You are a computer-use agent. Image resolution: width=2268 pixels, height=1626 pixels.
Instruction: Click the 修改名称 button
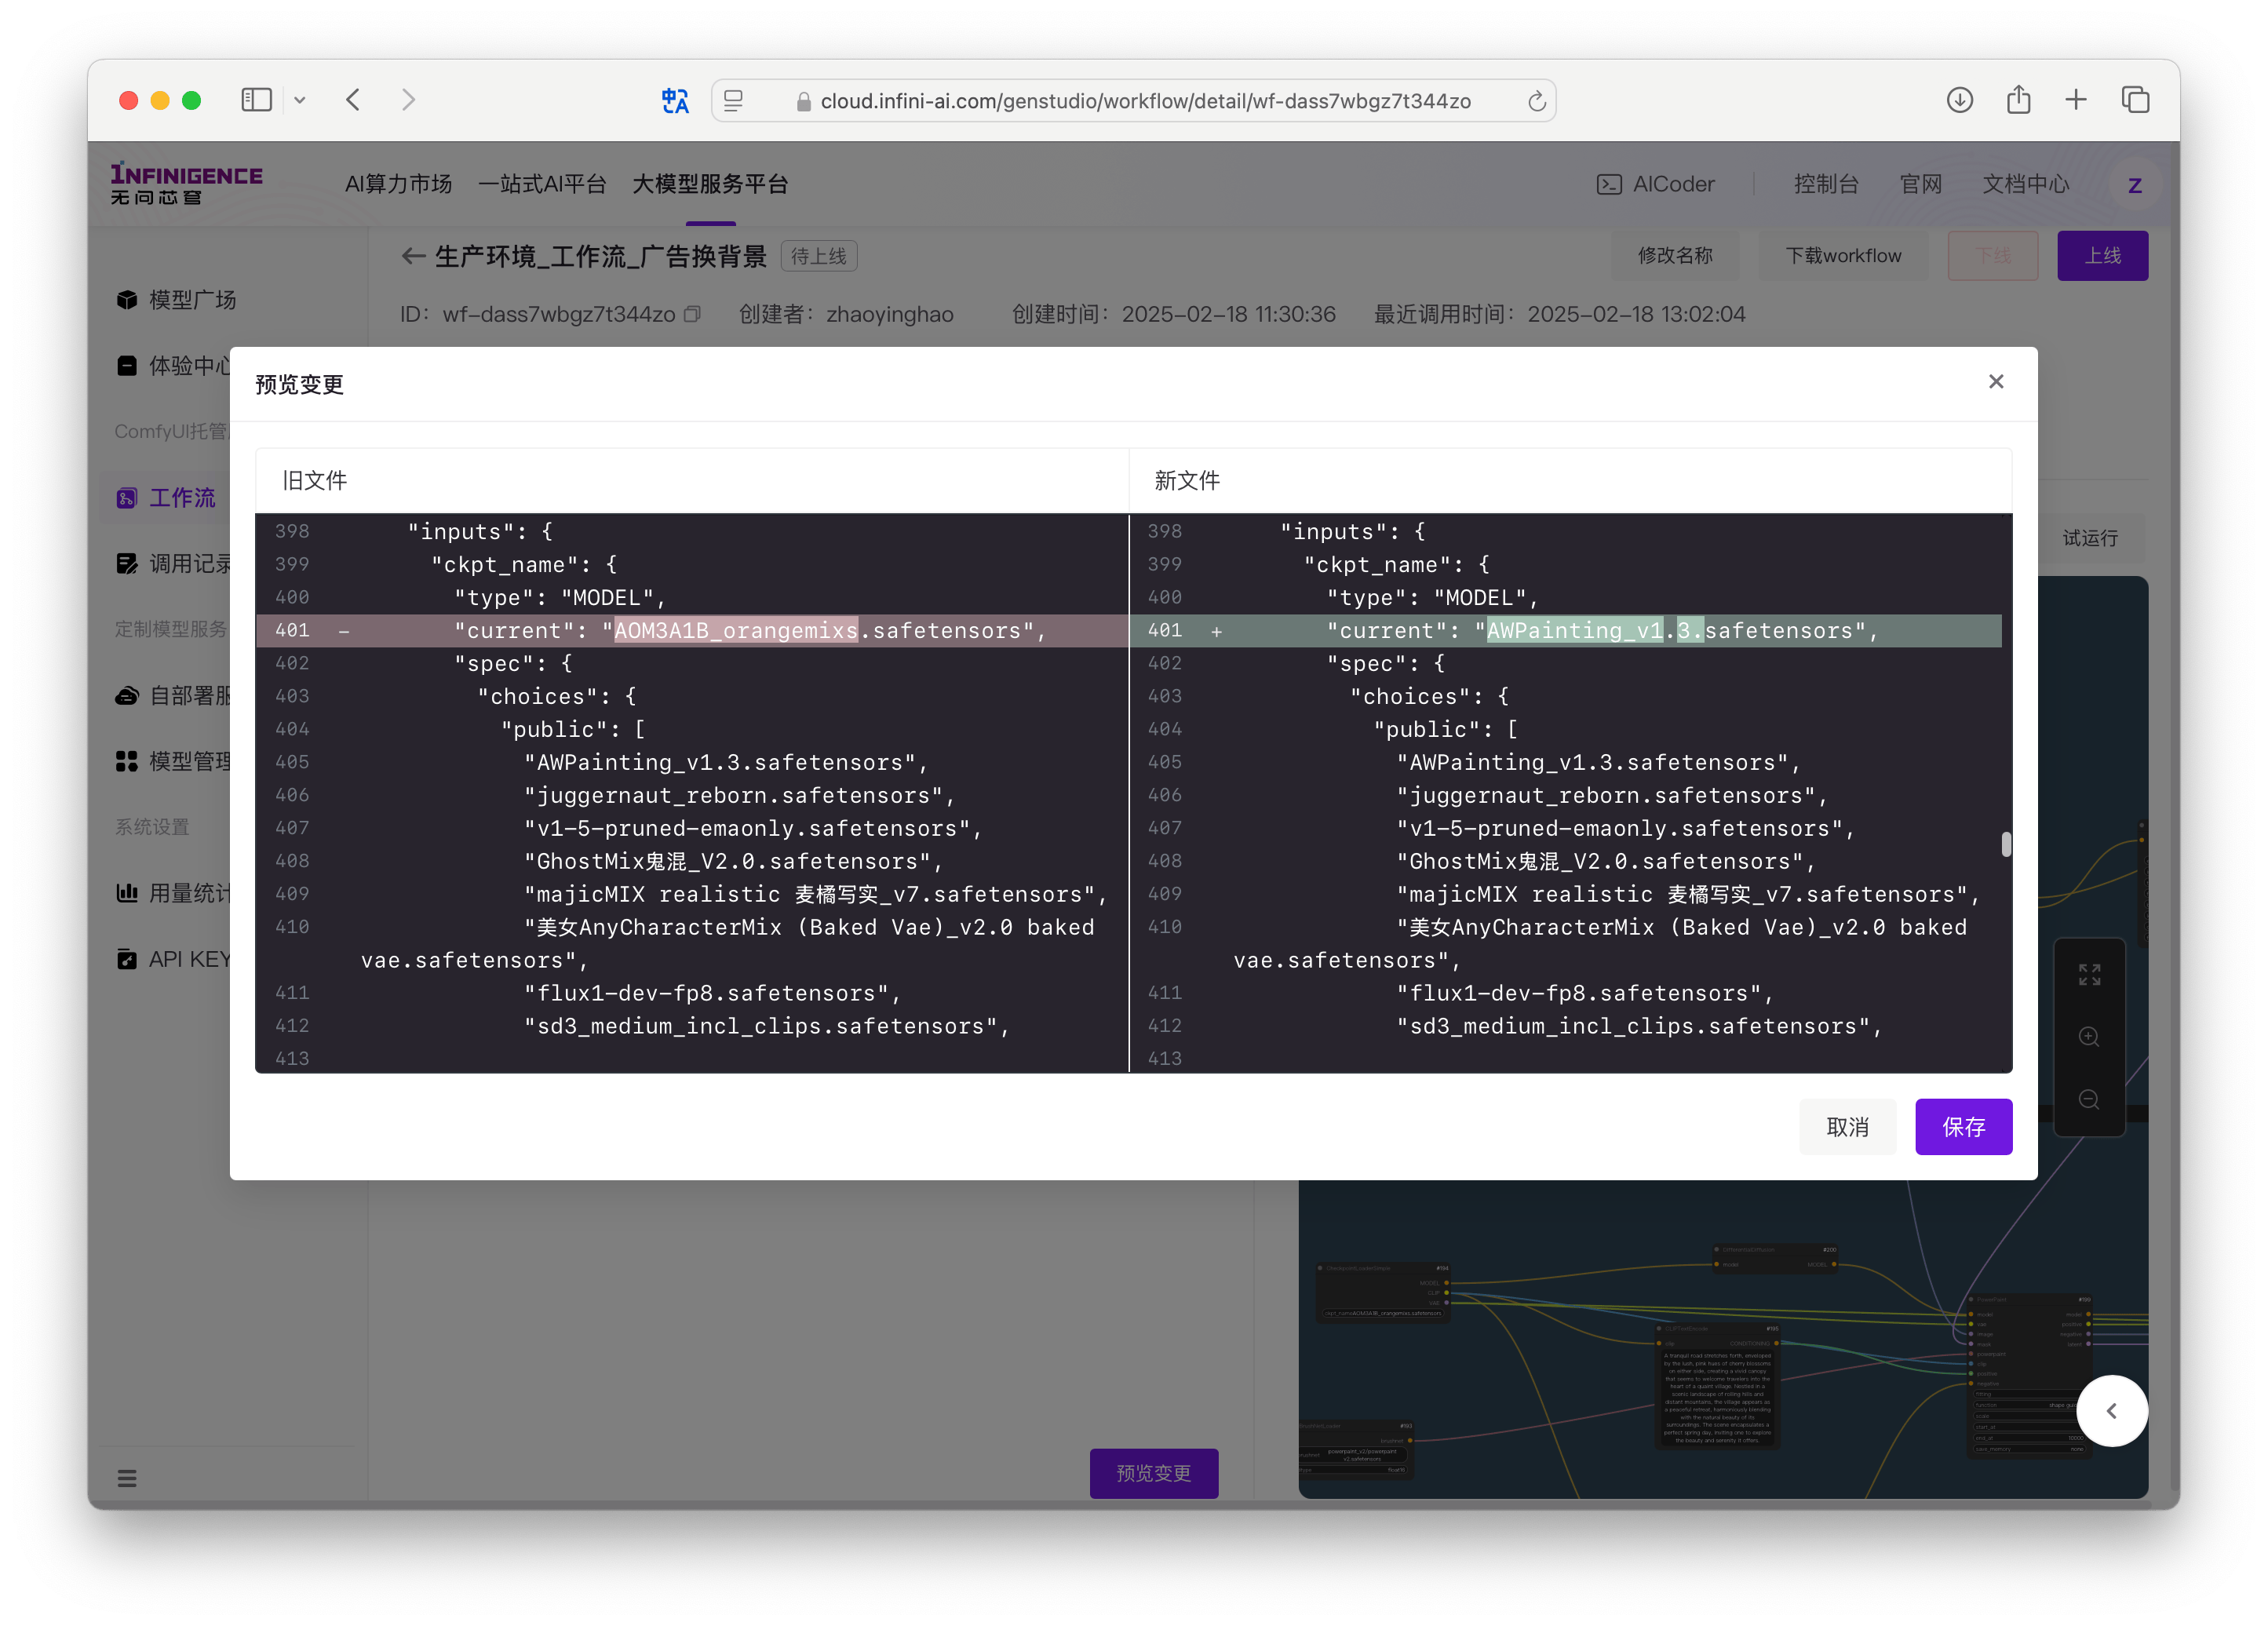click(1674, 256)
